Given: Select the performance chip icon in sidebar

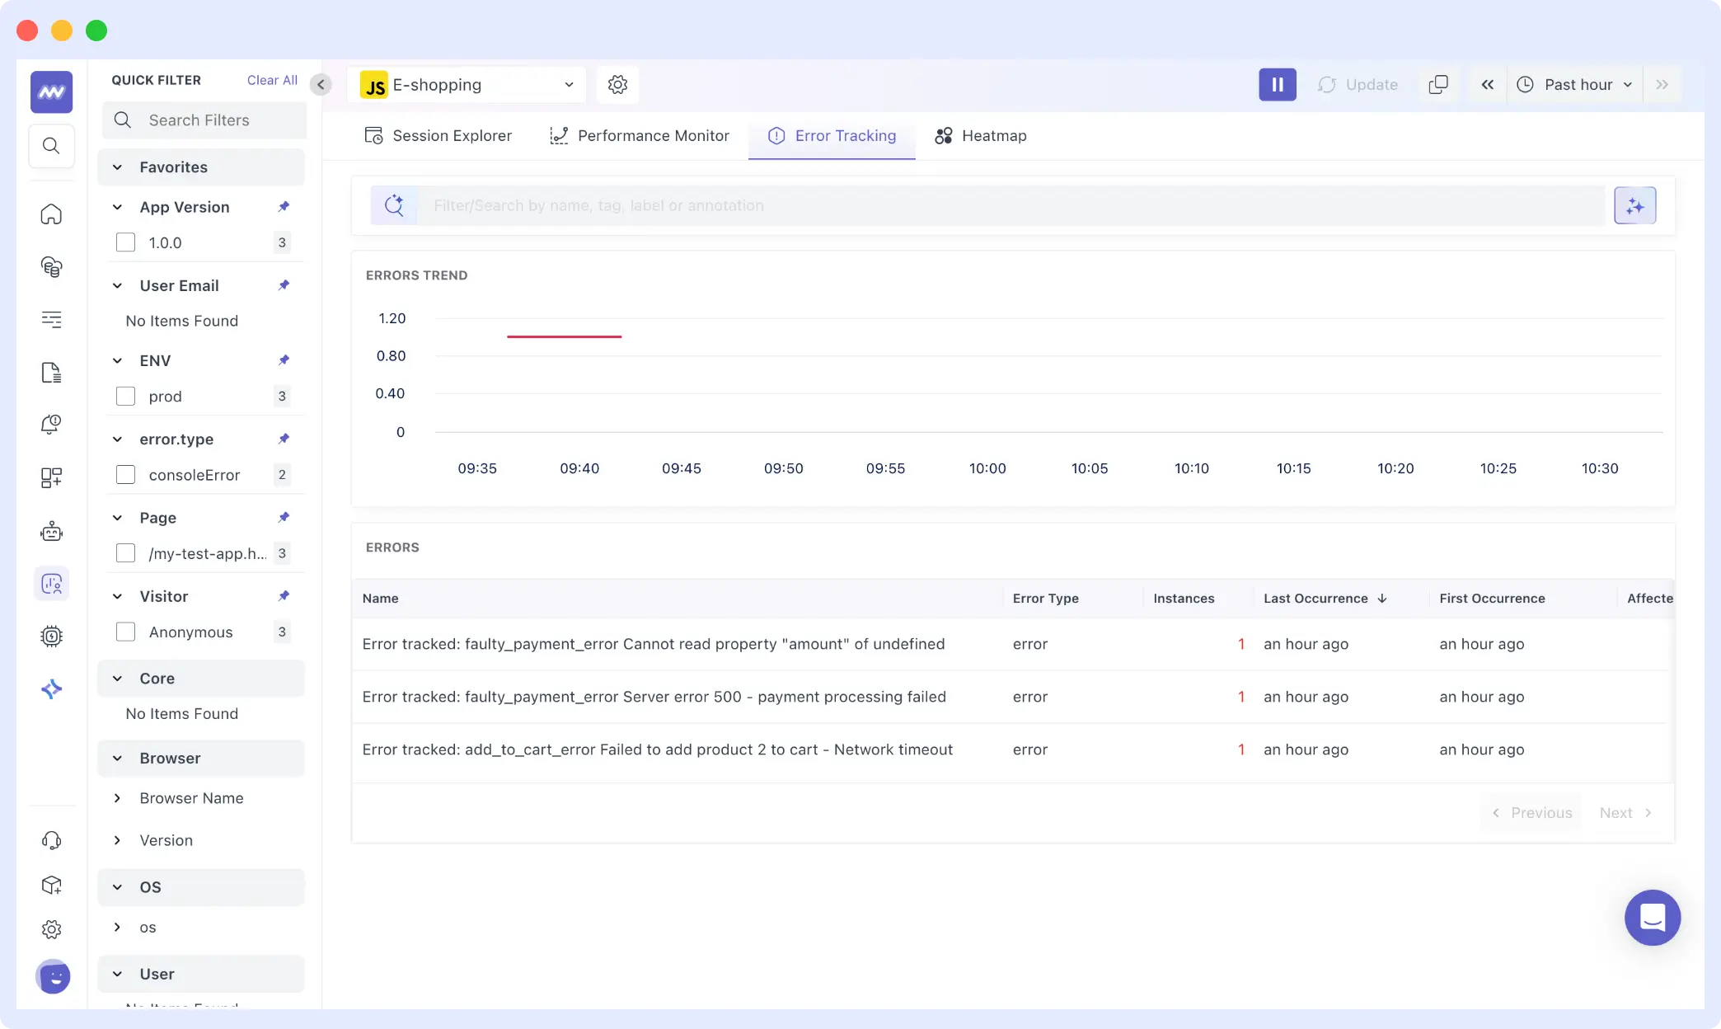Looking at the screenshot, I should (x=51, y=637).
